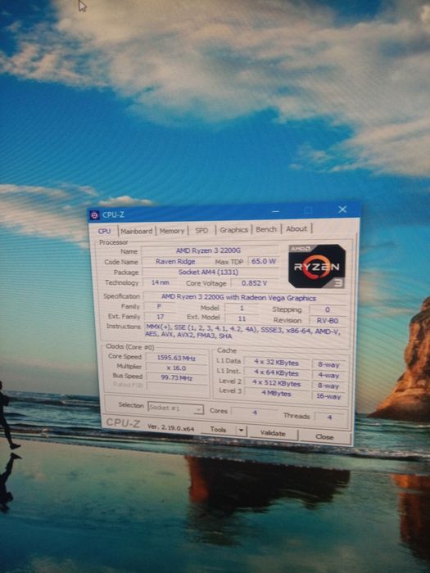Click the 4 MBytes Level 3 value
Viewport: 430px width, 573px height.
pyautogui.click(x=277, y=394)
